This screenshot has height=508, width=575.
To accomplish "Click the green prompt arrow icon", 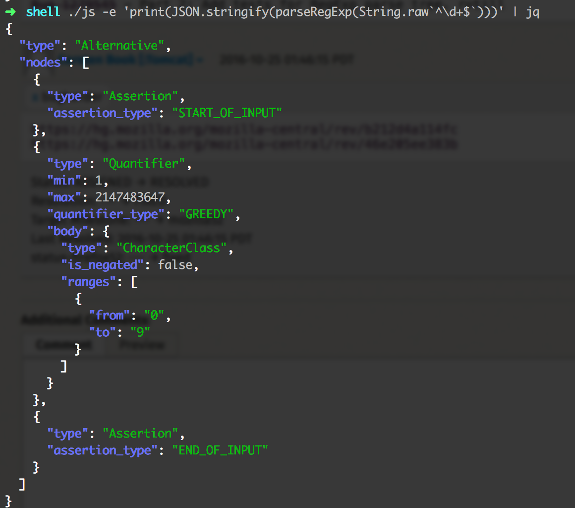I will [x=10, y=12].
